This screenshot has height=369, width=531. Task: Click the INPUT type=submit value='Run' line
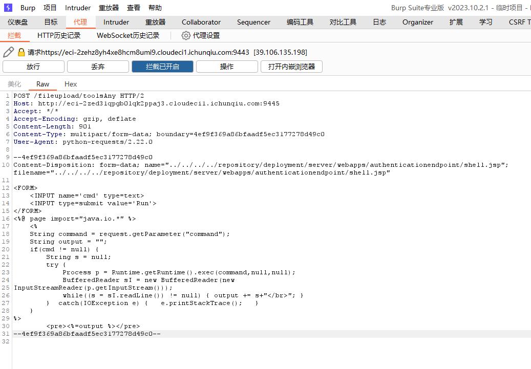coord(93,204)
